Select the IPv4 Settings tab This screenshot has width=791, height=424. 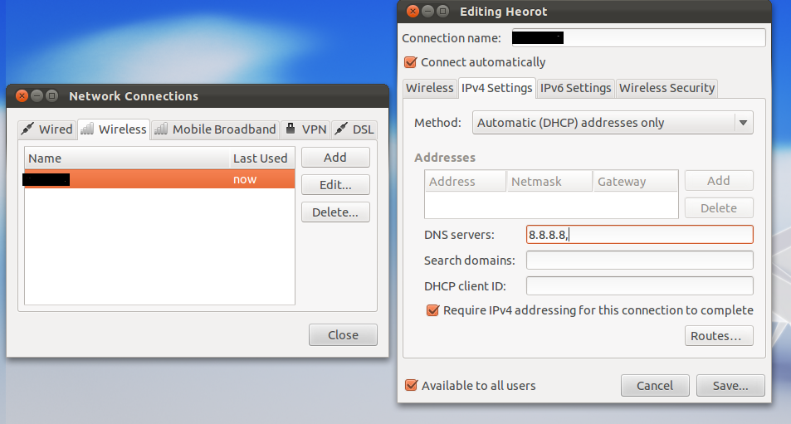click(x=497, y=88)
